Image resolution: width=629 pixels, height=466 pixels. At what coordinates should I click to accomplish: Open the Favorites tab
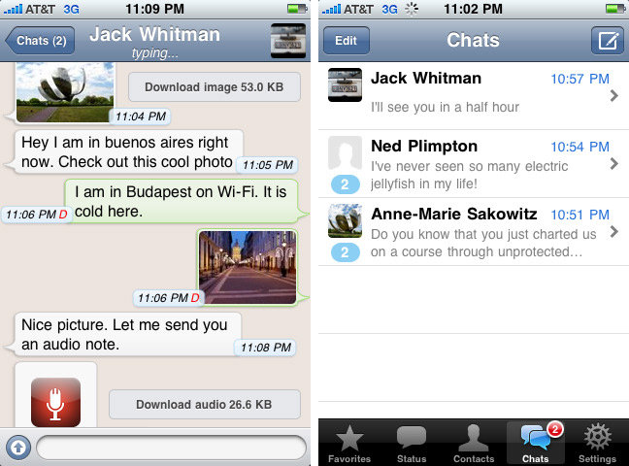tap(349, 443)
